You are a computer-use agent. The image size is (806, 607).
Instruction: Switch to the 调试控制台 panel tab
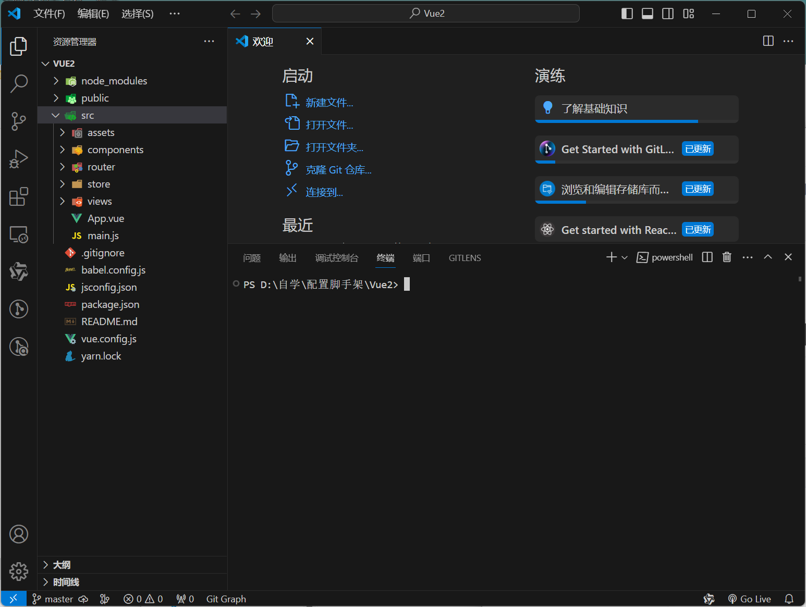point(337,258)
